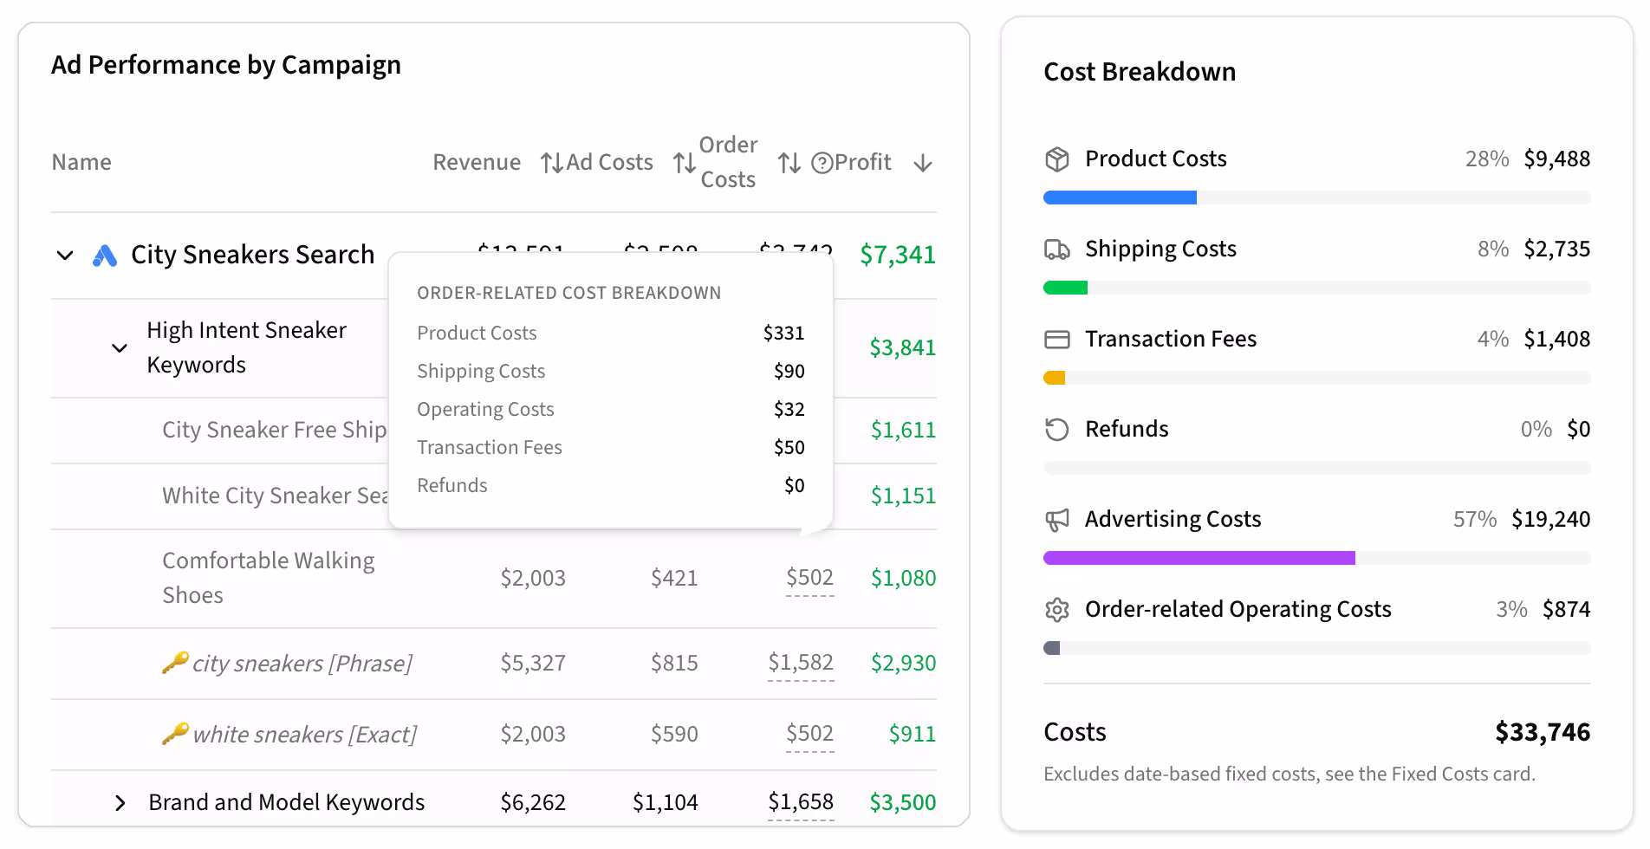This screenshot has height=849, width=1650.
Task: Click the $1,151 profit value
Action: (903, 496)
